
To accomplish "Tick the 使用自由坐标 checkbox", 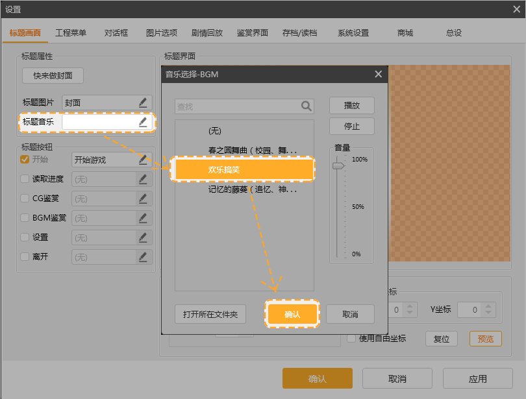I will tap(351, 338).
